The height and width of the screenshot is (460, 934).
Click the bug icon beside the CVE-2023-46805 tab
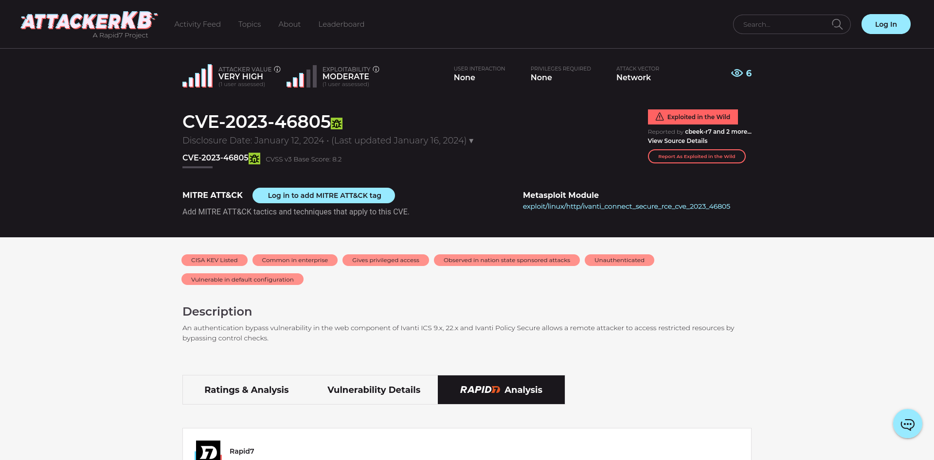coord(254,159)
